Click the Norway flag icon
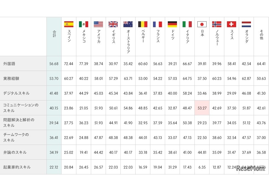 tap(217, 24)
